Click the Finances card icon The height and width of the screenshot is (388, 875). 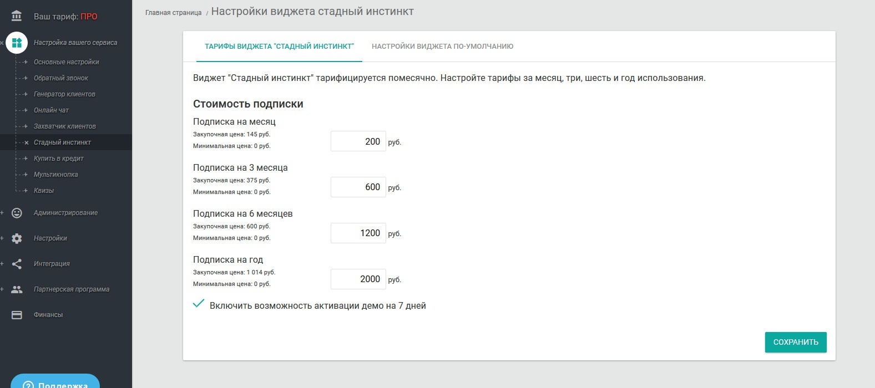17,315
